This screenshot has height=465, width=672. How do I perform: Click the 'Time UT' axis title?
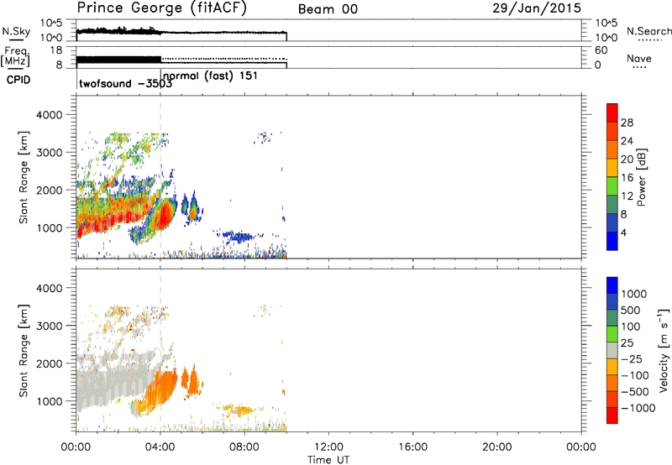pyautogui.click(x=328, y=460)
